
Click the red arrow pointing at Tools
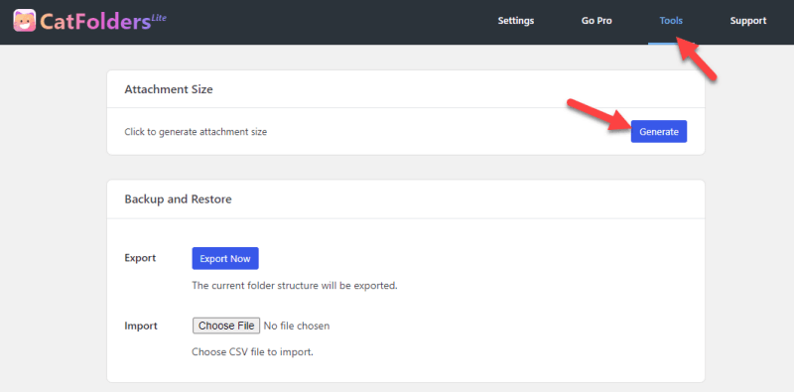[697, 58]
